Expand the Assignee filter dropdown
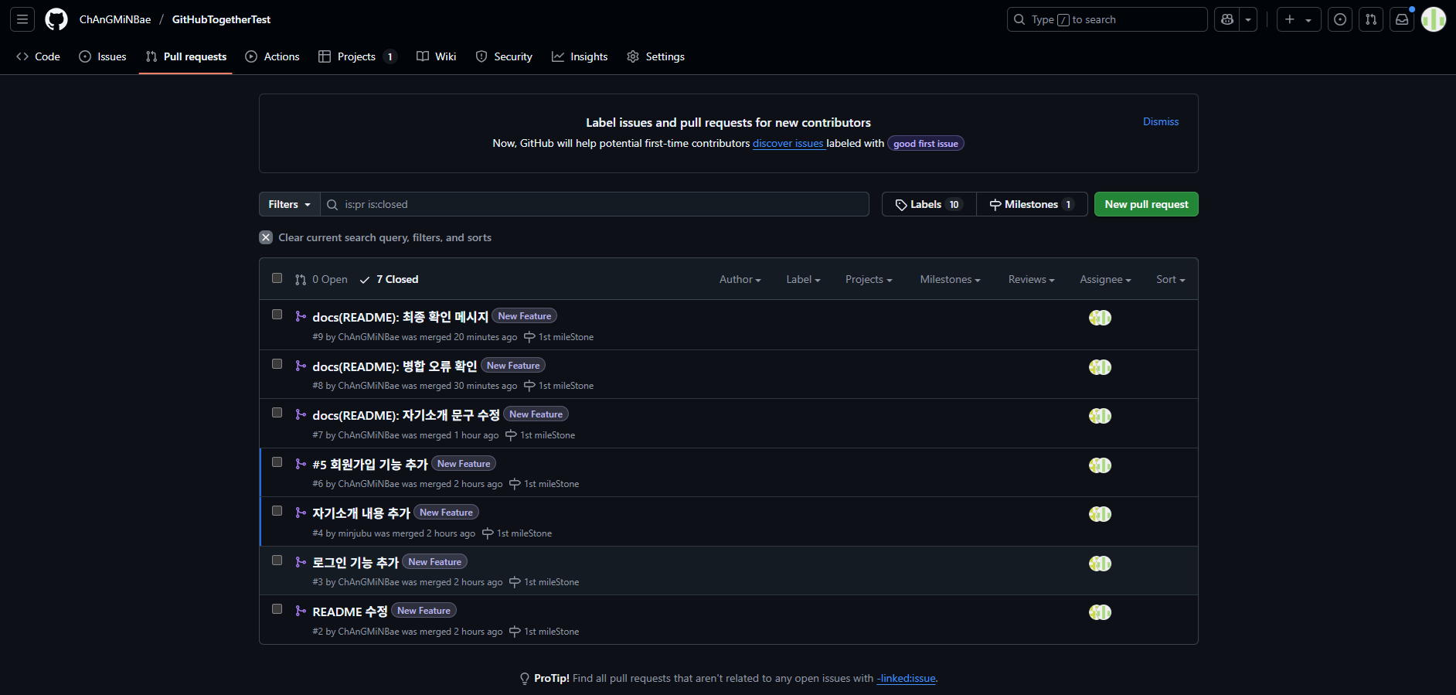This screenshot has height=695, width=1456. (1105, 279)
